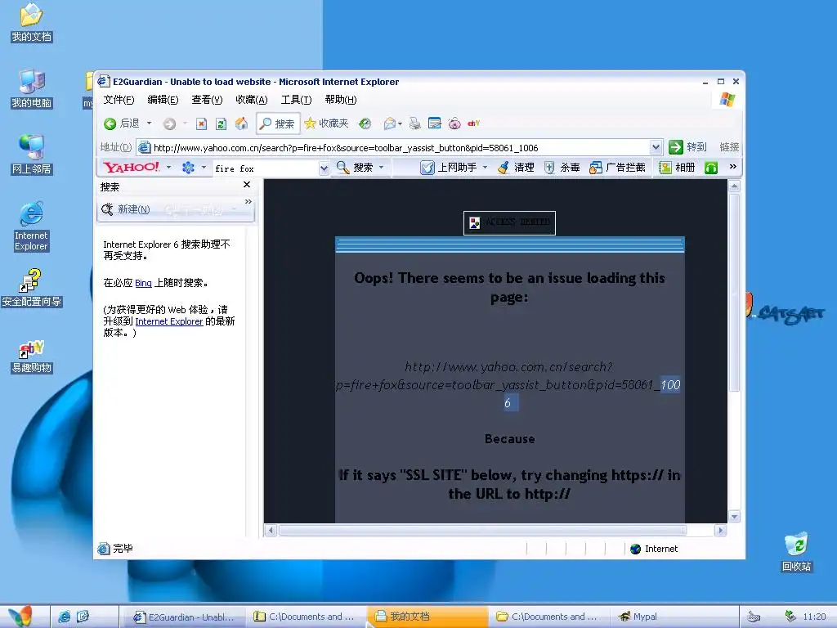Open the 工具(T) menu
The image size is (837, 628).
pos(296,100)
